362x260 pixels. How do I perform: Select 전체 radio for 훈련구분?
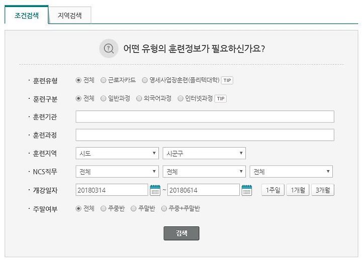78,99
